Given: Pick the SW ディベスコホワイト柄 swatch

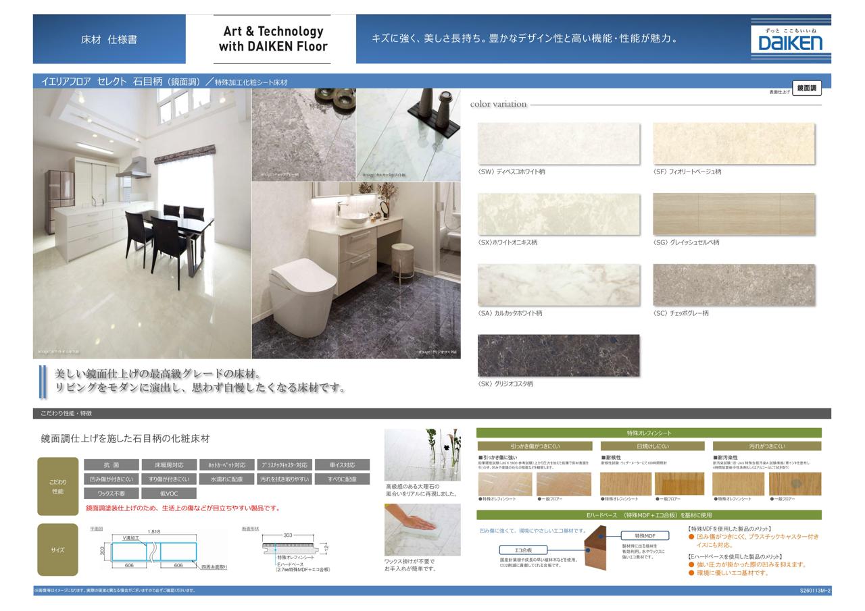Looking at the screenshot, I should (x=558, y=143).
